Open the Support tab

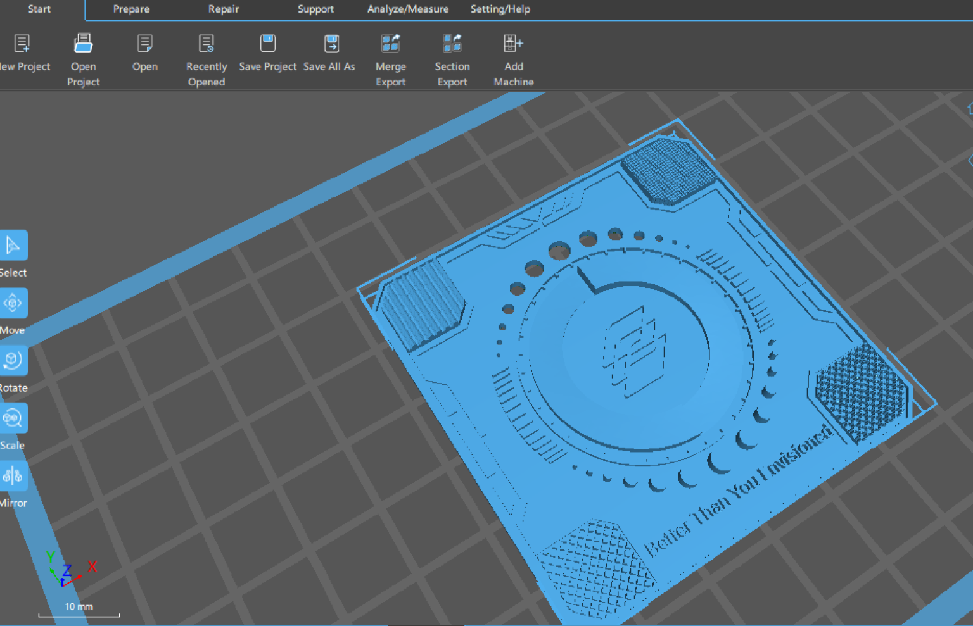pyautogui.click(x=315, y=9)
